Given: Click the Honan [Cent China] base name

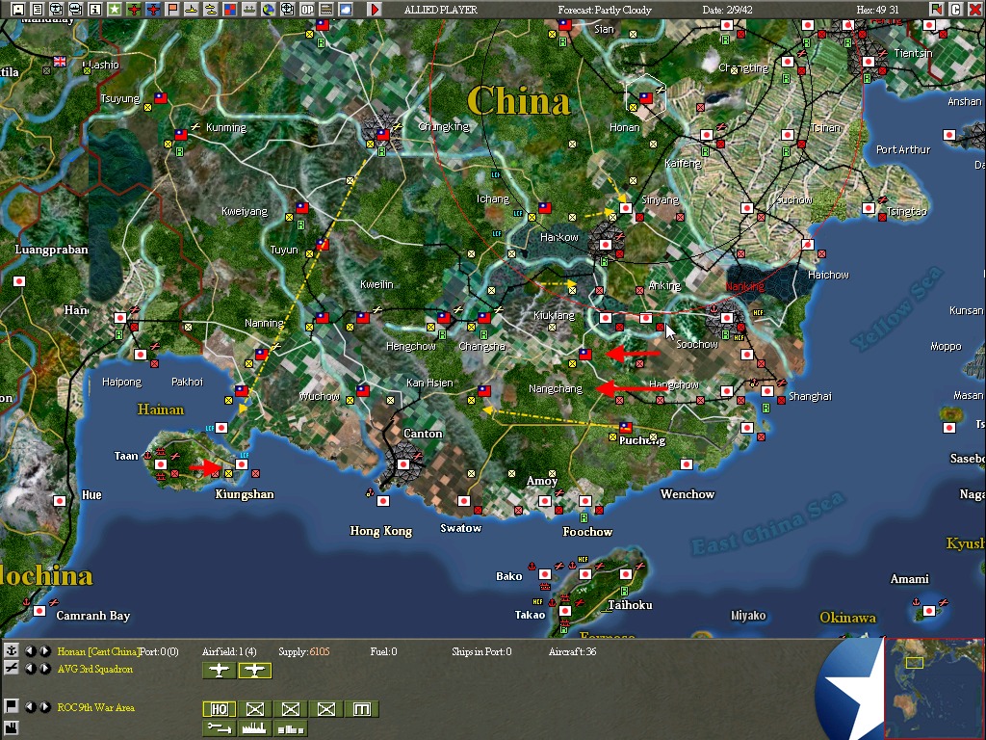Looking at the screenshot, I should 97,651.
